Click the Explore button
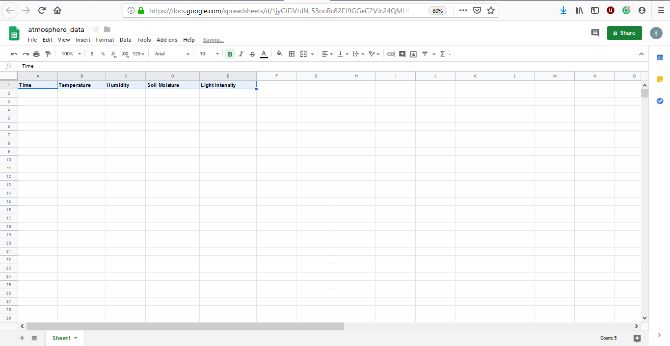Screen dimensions: 670x346 click(x=637, y=338)
